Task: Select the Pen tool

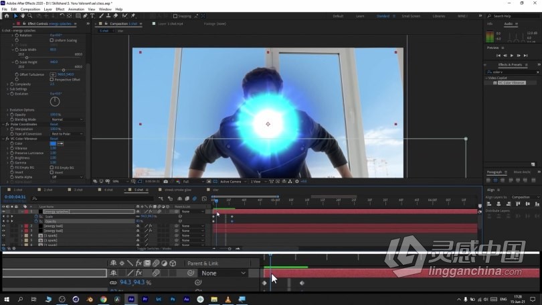Action: tap(85, 16)
